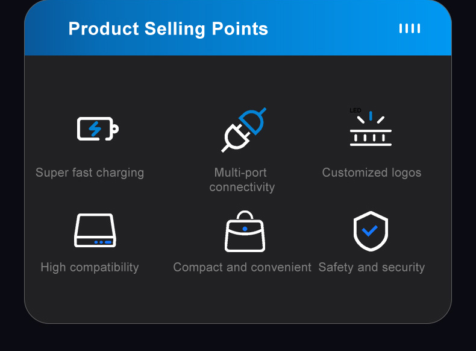
Task: Open the Customized logos label
Action: click(x=372, y=172)
